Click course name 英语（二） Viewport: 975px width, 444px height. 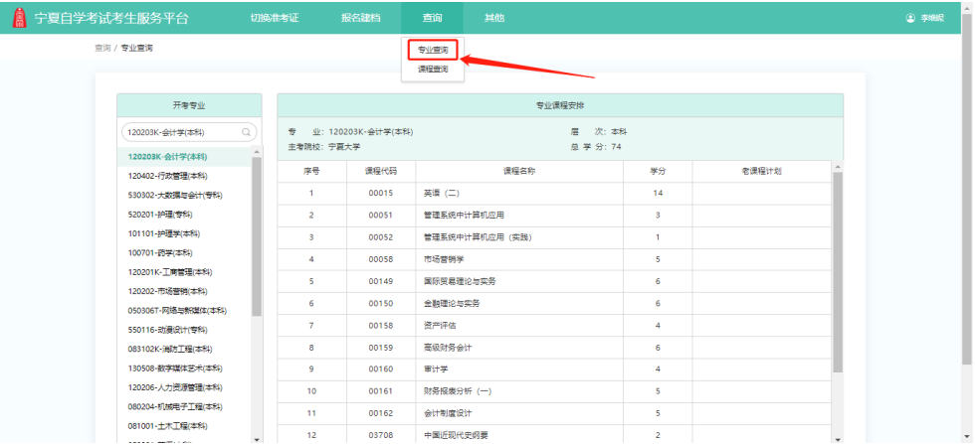pyautogui.click(x=442, y=193)
